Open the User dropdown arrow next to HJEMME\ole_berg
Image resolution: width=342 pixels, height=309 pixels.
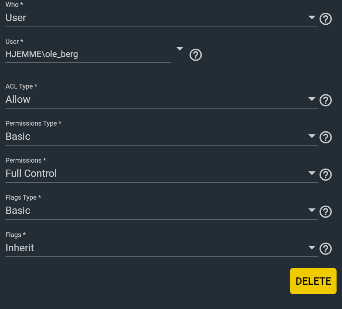point(179,49)
